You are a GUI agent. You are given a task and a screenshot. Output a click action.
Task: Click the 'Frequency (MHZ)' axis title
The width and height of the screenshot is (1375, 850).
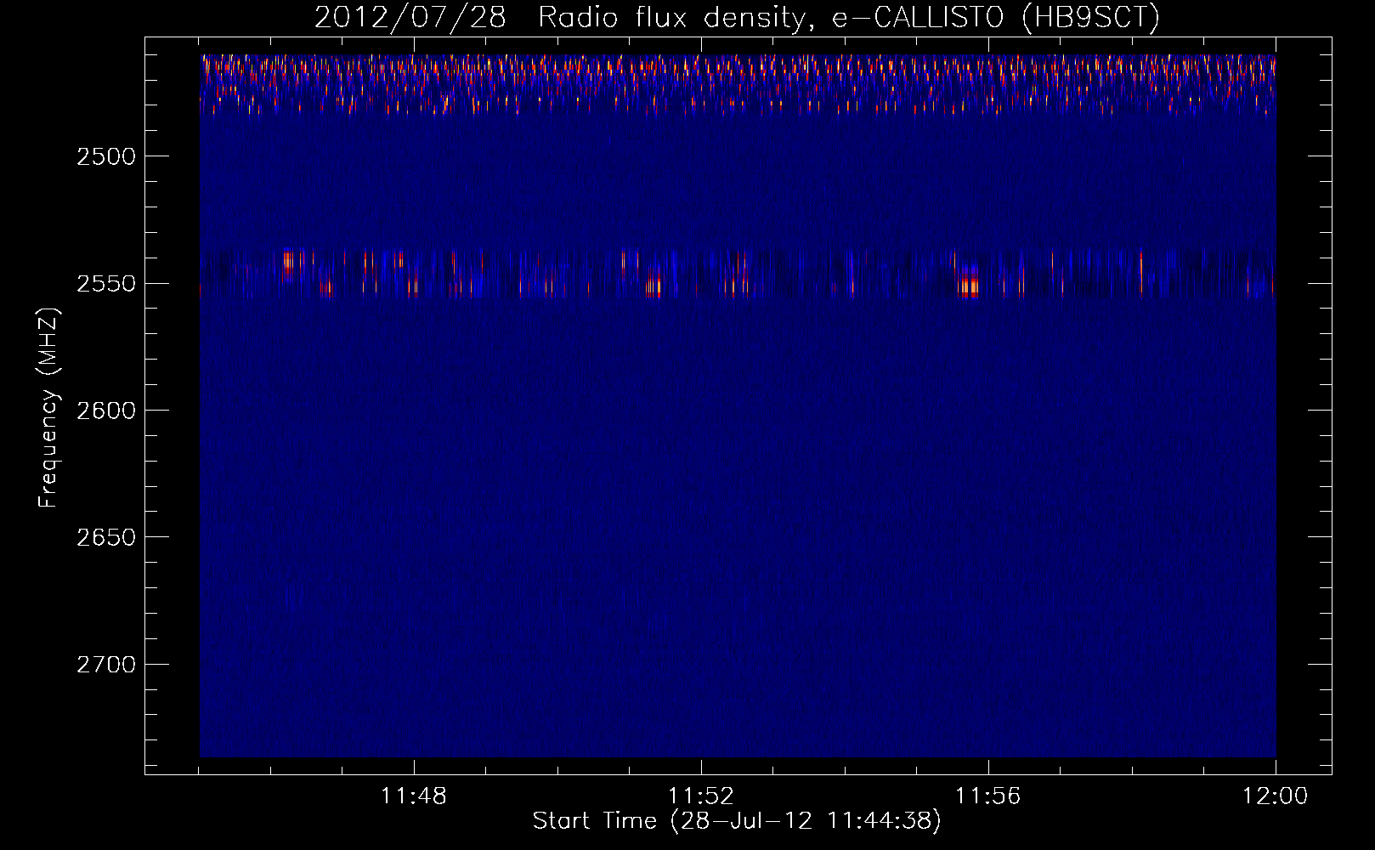click(x=49, y=408)
